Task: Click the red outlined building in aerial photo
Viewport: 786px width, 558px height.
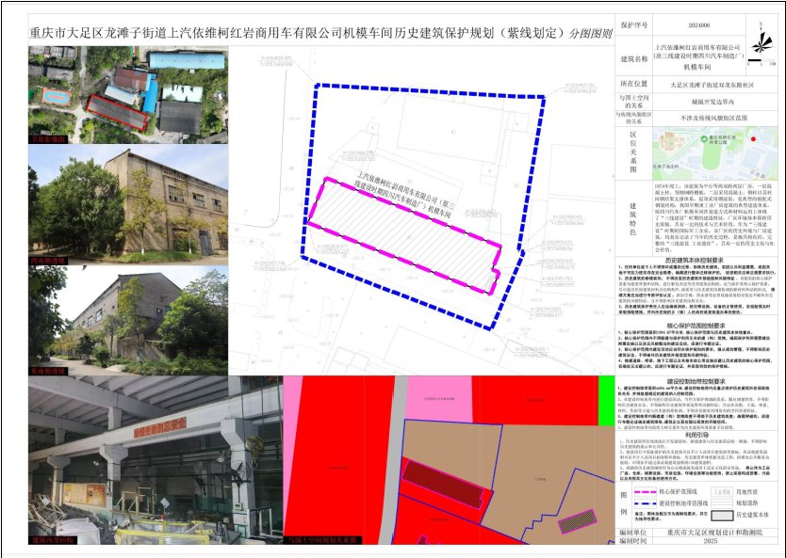Action: 111,112
